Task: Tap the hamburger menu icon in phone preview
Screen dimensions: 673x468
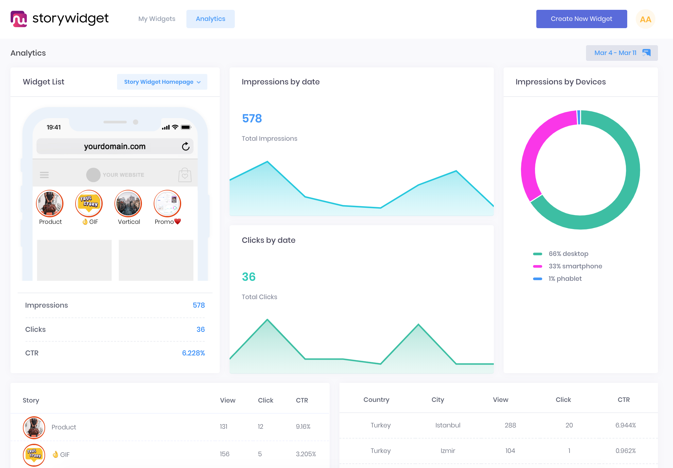Action: tap(44, 175)
